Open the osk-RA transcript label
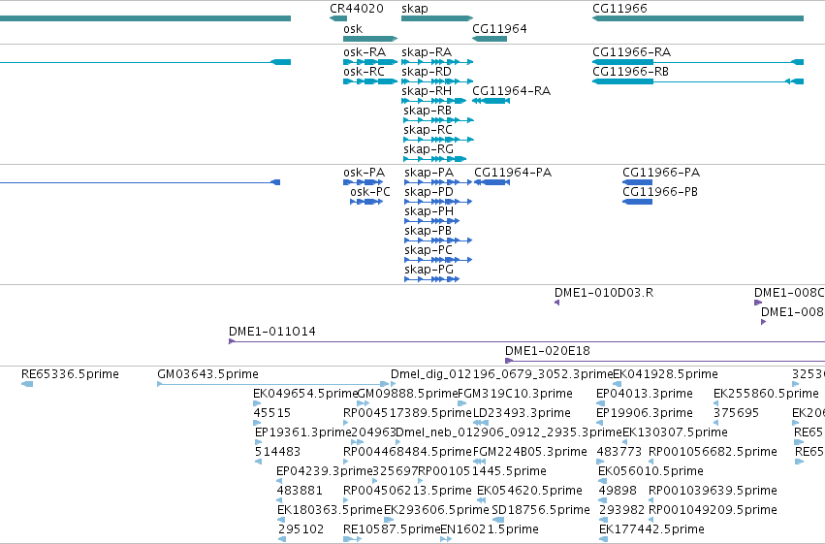The image size is (825, 544). (365, 52)
